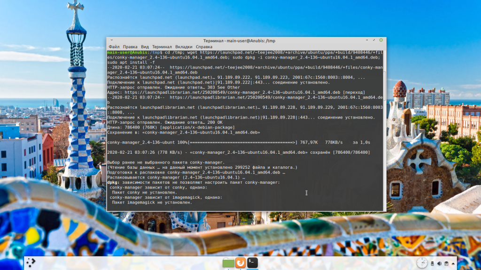Click the 'Длина: 786400 (768K)' line

pyautogui.click(x=171, y=127)
